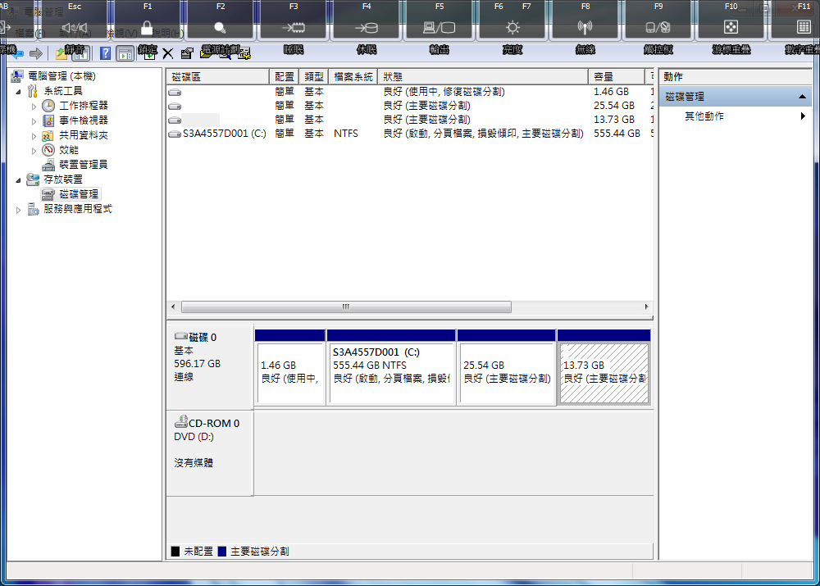Toggle the F9 touchpad (觸控板) card
820x586 pixels.
pos(658,20)
